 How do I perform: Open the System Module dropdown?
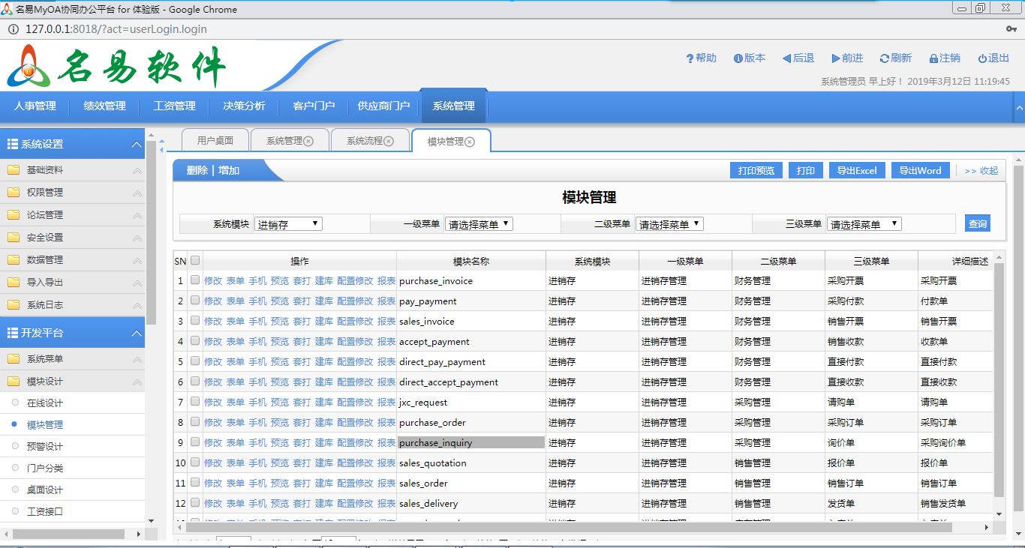coord(288,224)
